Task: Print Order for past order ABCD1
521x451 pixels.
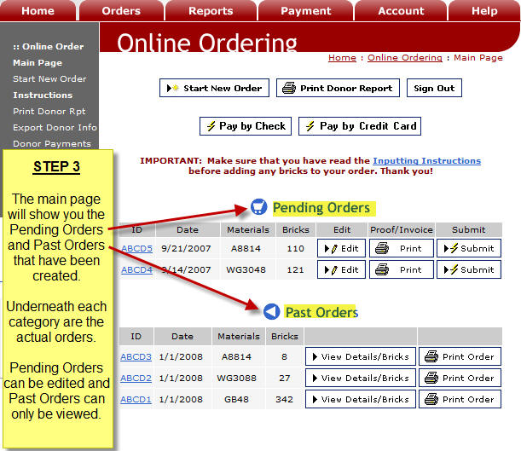Action: pyautogui.click(x=460, y=399)
